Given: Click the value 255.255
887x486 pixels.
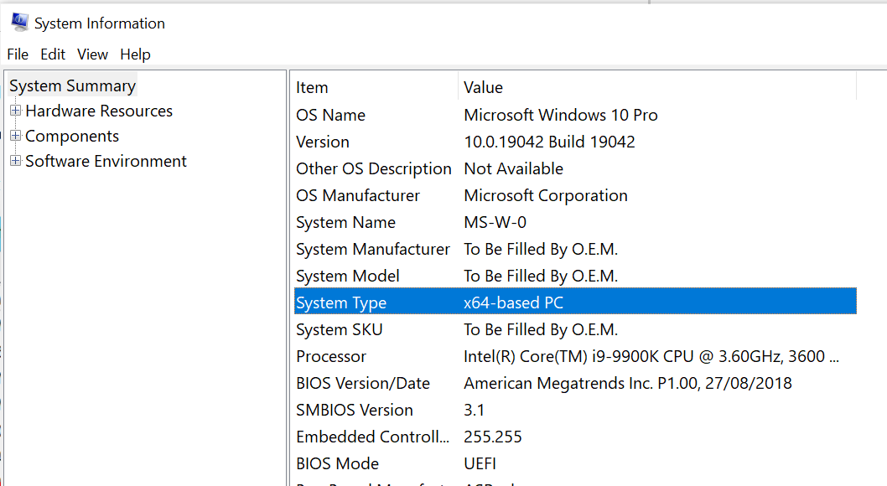Looking at the screenshot, I should [493, 437].
